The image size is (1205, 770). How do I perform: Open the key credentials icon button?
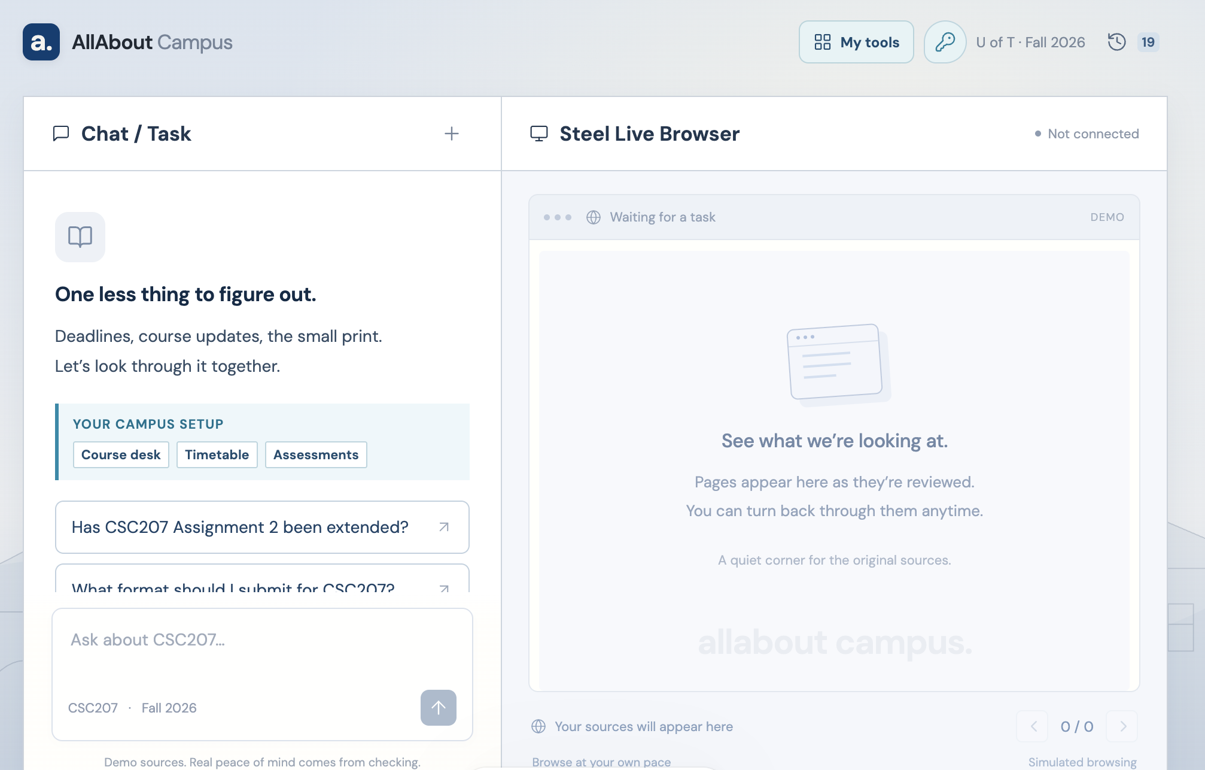945,42
